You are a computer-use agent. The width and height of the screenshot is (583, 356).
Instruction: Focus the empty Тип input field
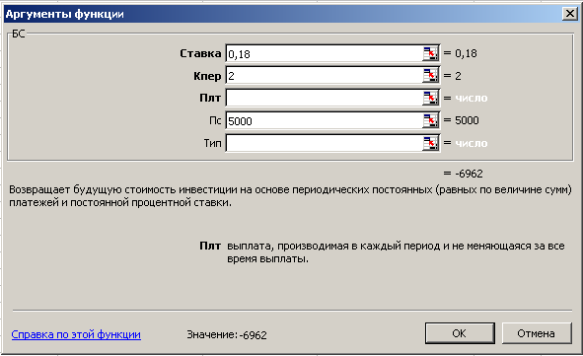324,143
